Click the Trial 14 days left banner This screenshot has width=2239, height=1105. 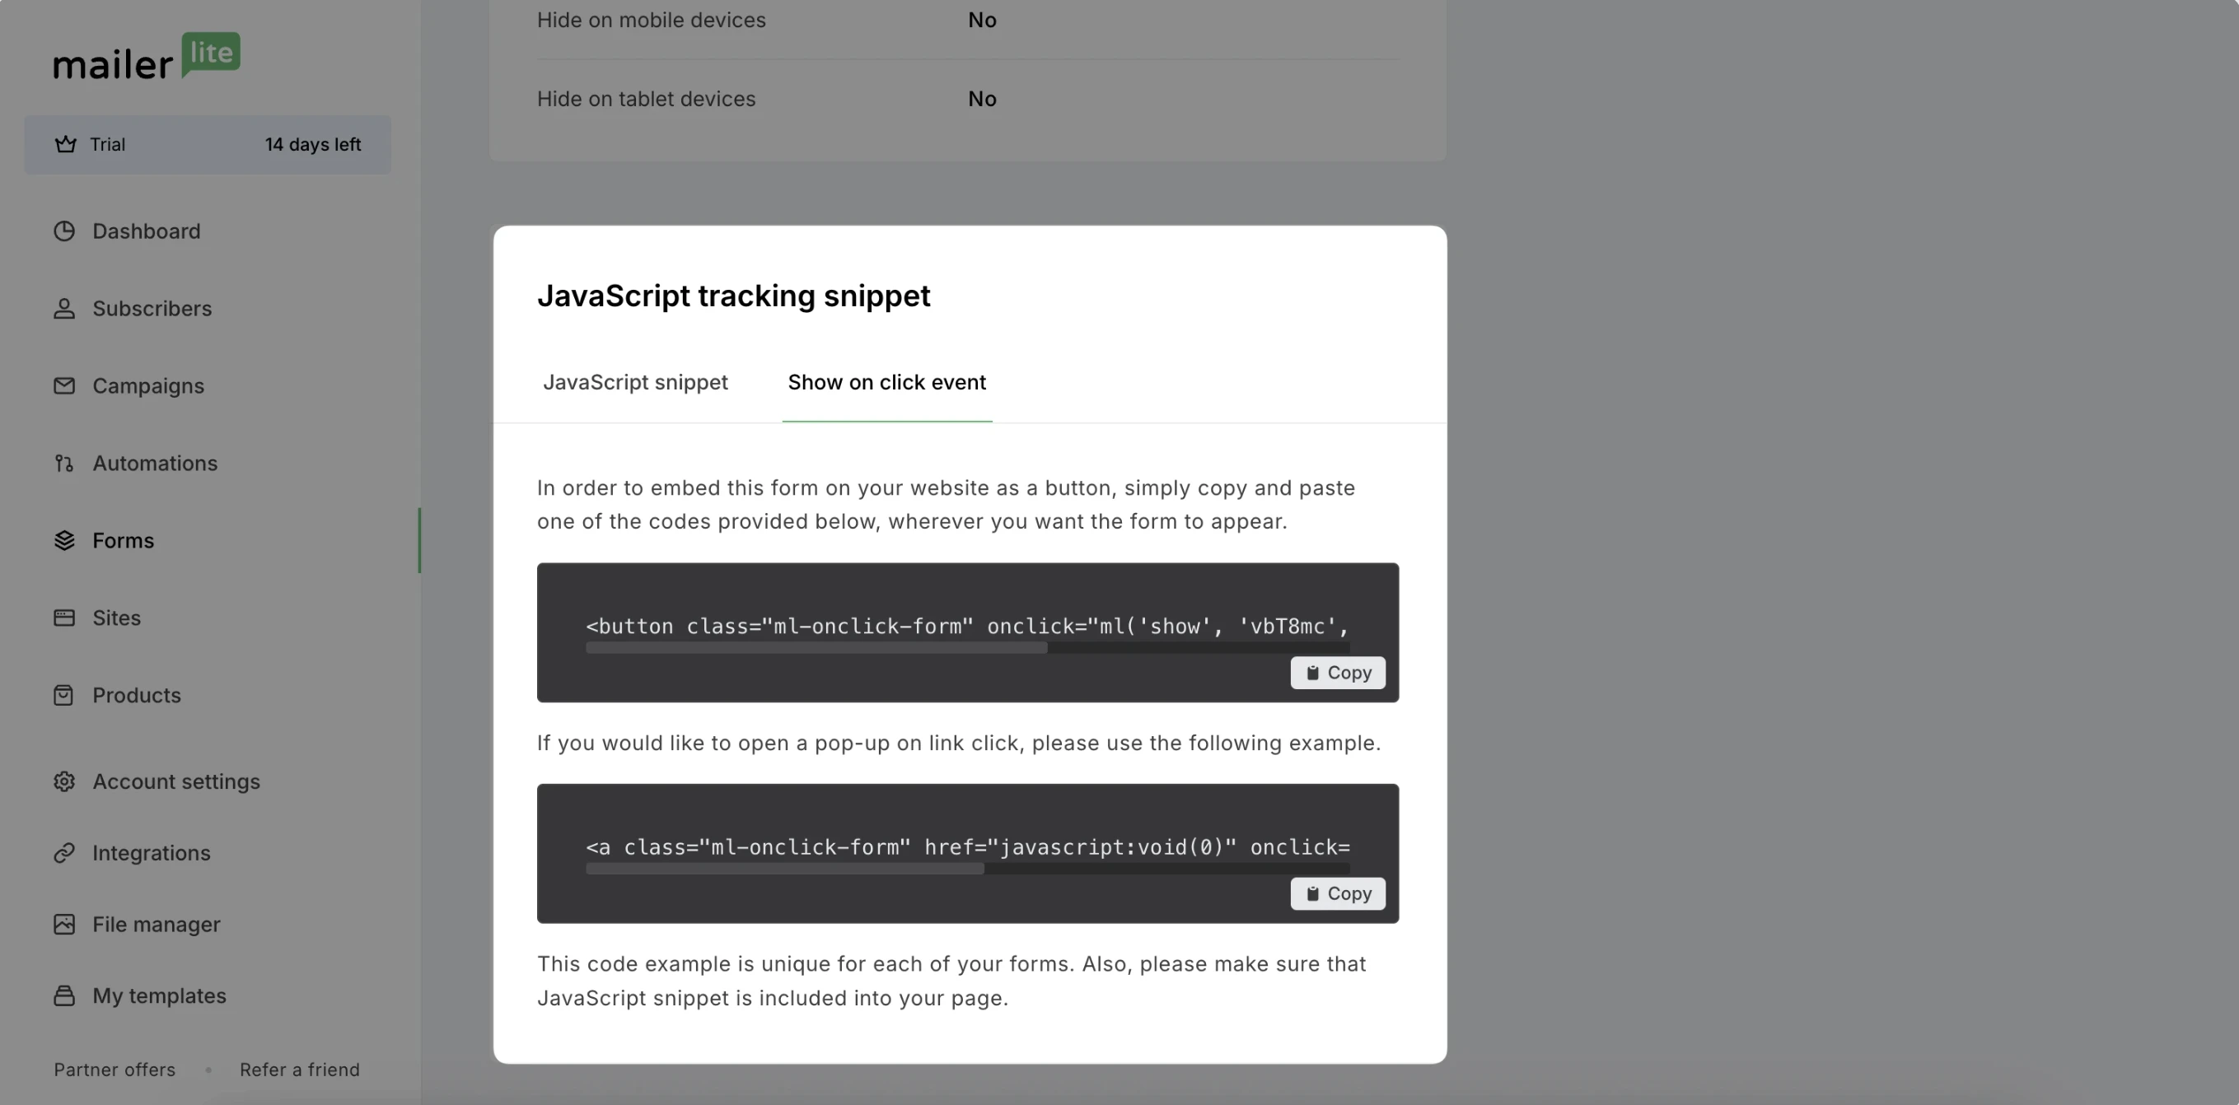point(207,144)
